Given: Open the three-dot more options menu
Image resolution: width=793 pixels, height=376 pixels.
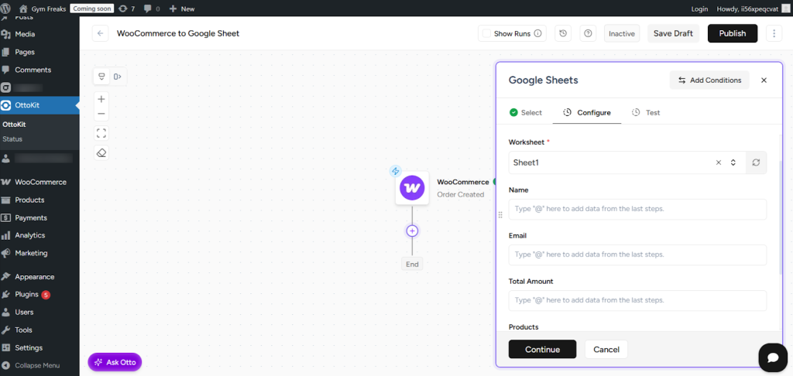Looking at the screenshot, I should click(774, 33).
